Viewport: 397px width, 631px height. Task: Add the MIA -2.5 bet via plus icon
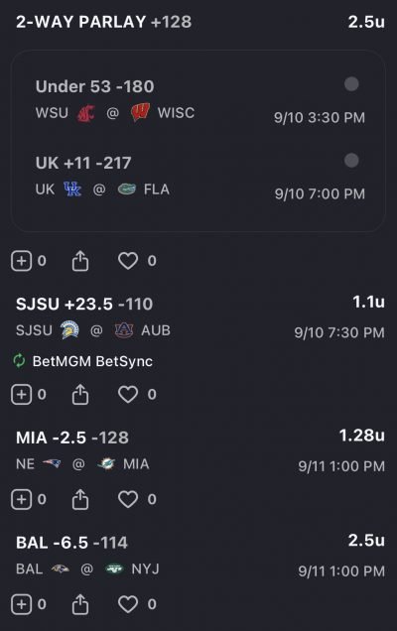pos(22,499)
